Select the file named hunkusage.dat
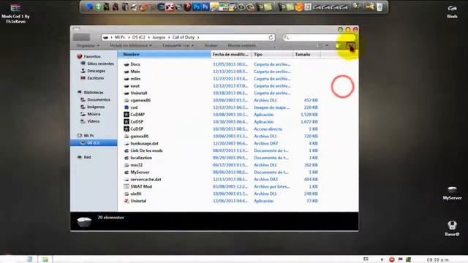 pos(145,143)
